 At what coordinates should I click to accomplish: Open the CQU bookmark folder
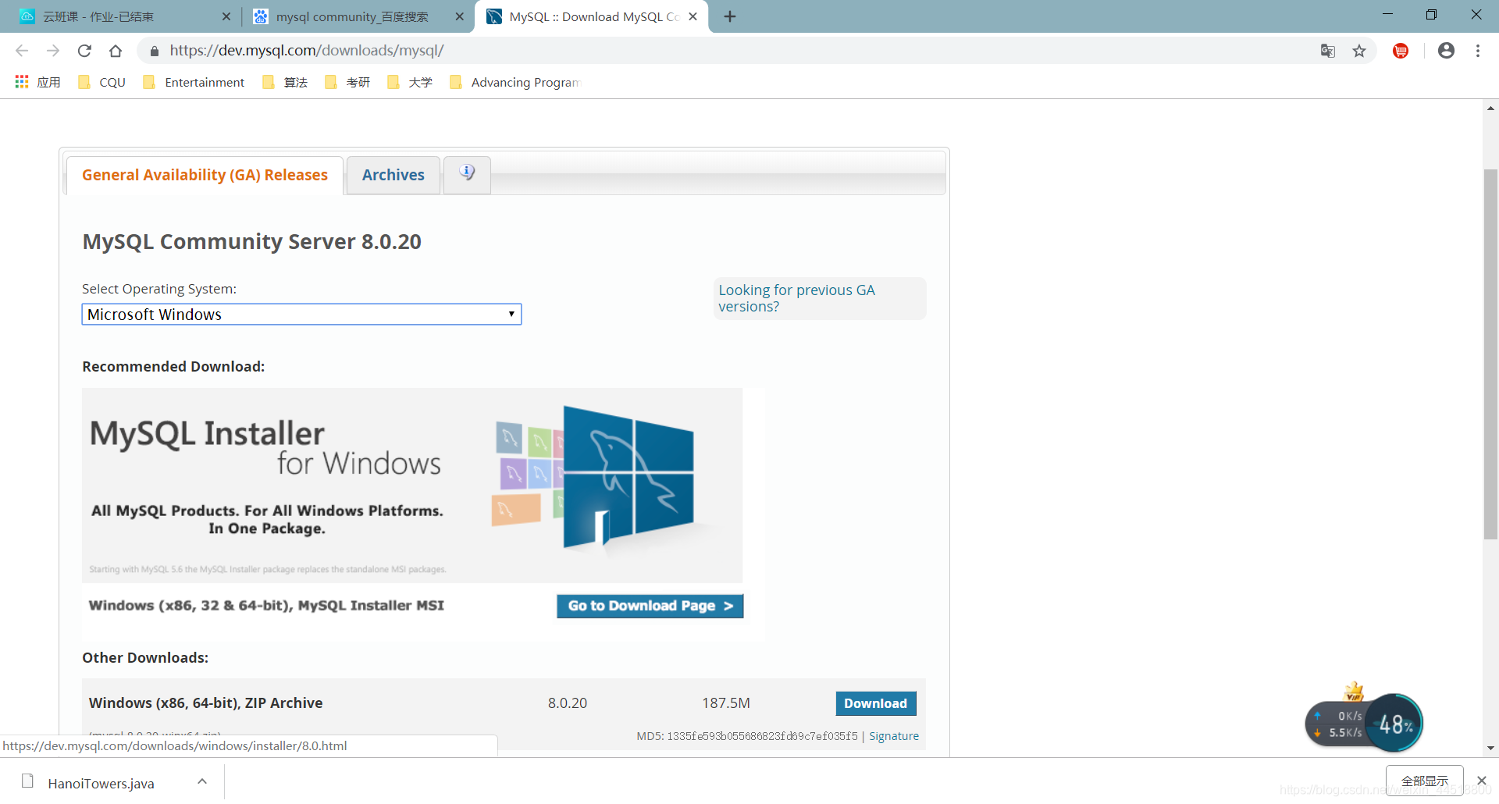click(101, 82)
